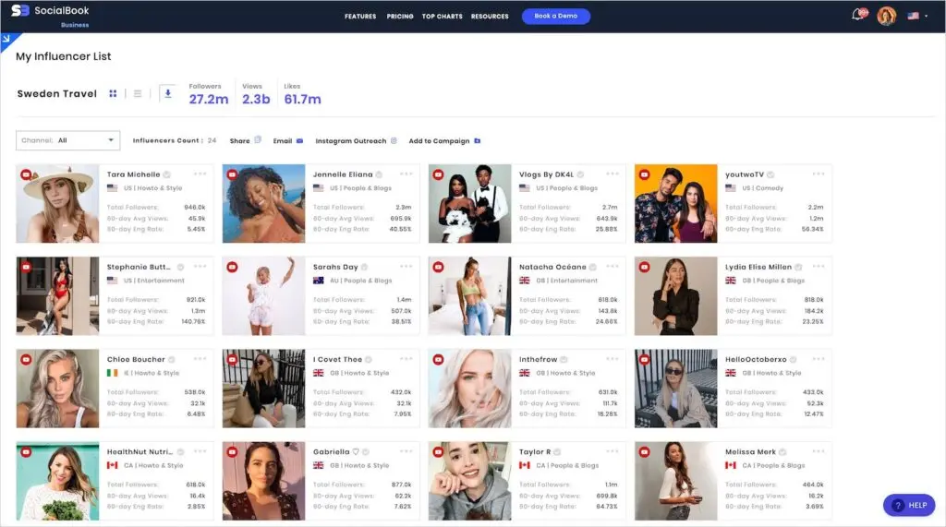This screenshot has height=527, width=946.
Task: Open three-dot menu on Jennelle Eliana card
Action: pyautogui.click(x=405, y=174)
